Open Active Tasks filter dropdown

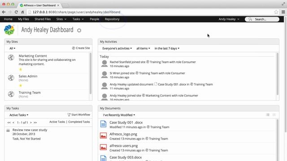19,115
